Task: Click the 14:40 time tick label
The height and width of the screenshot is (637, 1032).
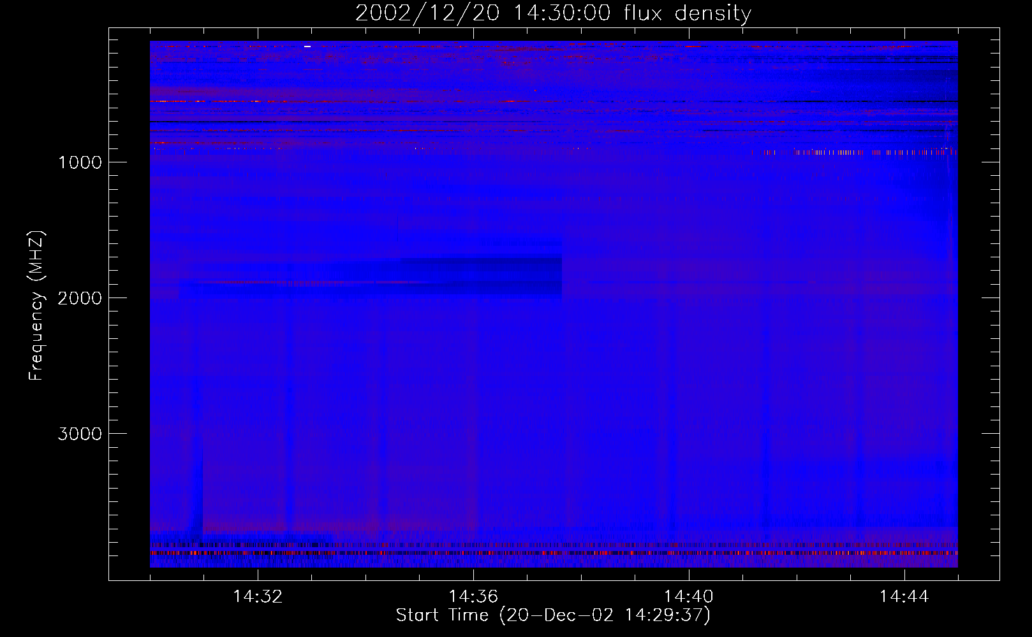Action: (689, 597)
